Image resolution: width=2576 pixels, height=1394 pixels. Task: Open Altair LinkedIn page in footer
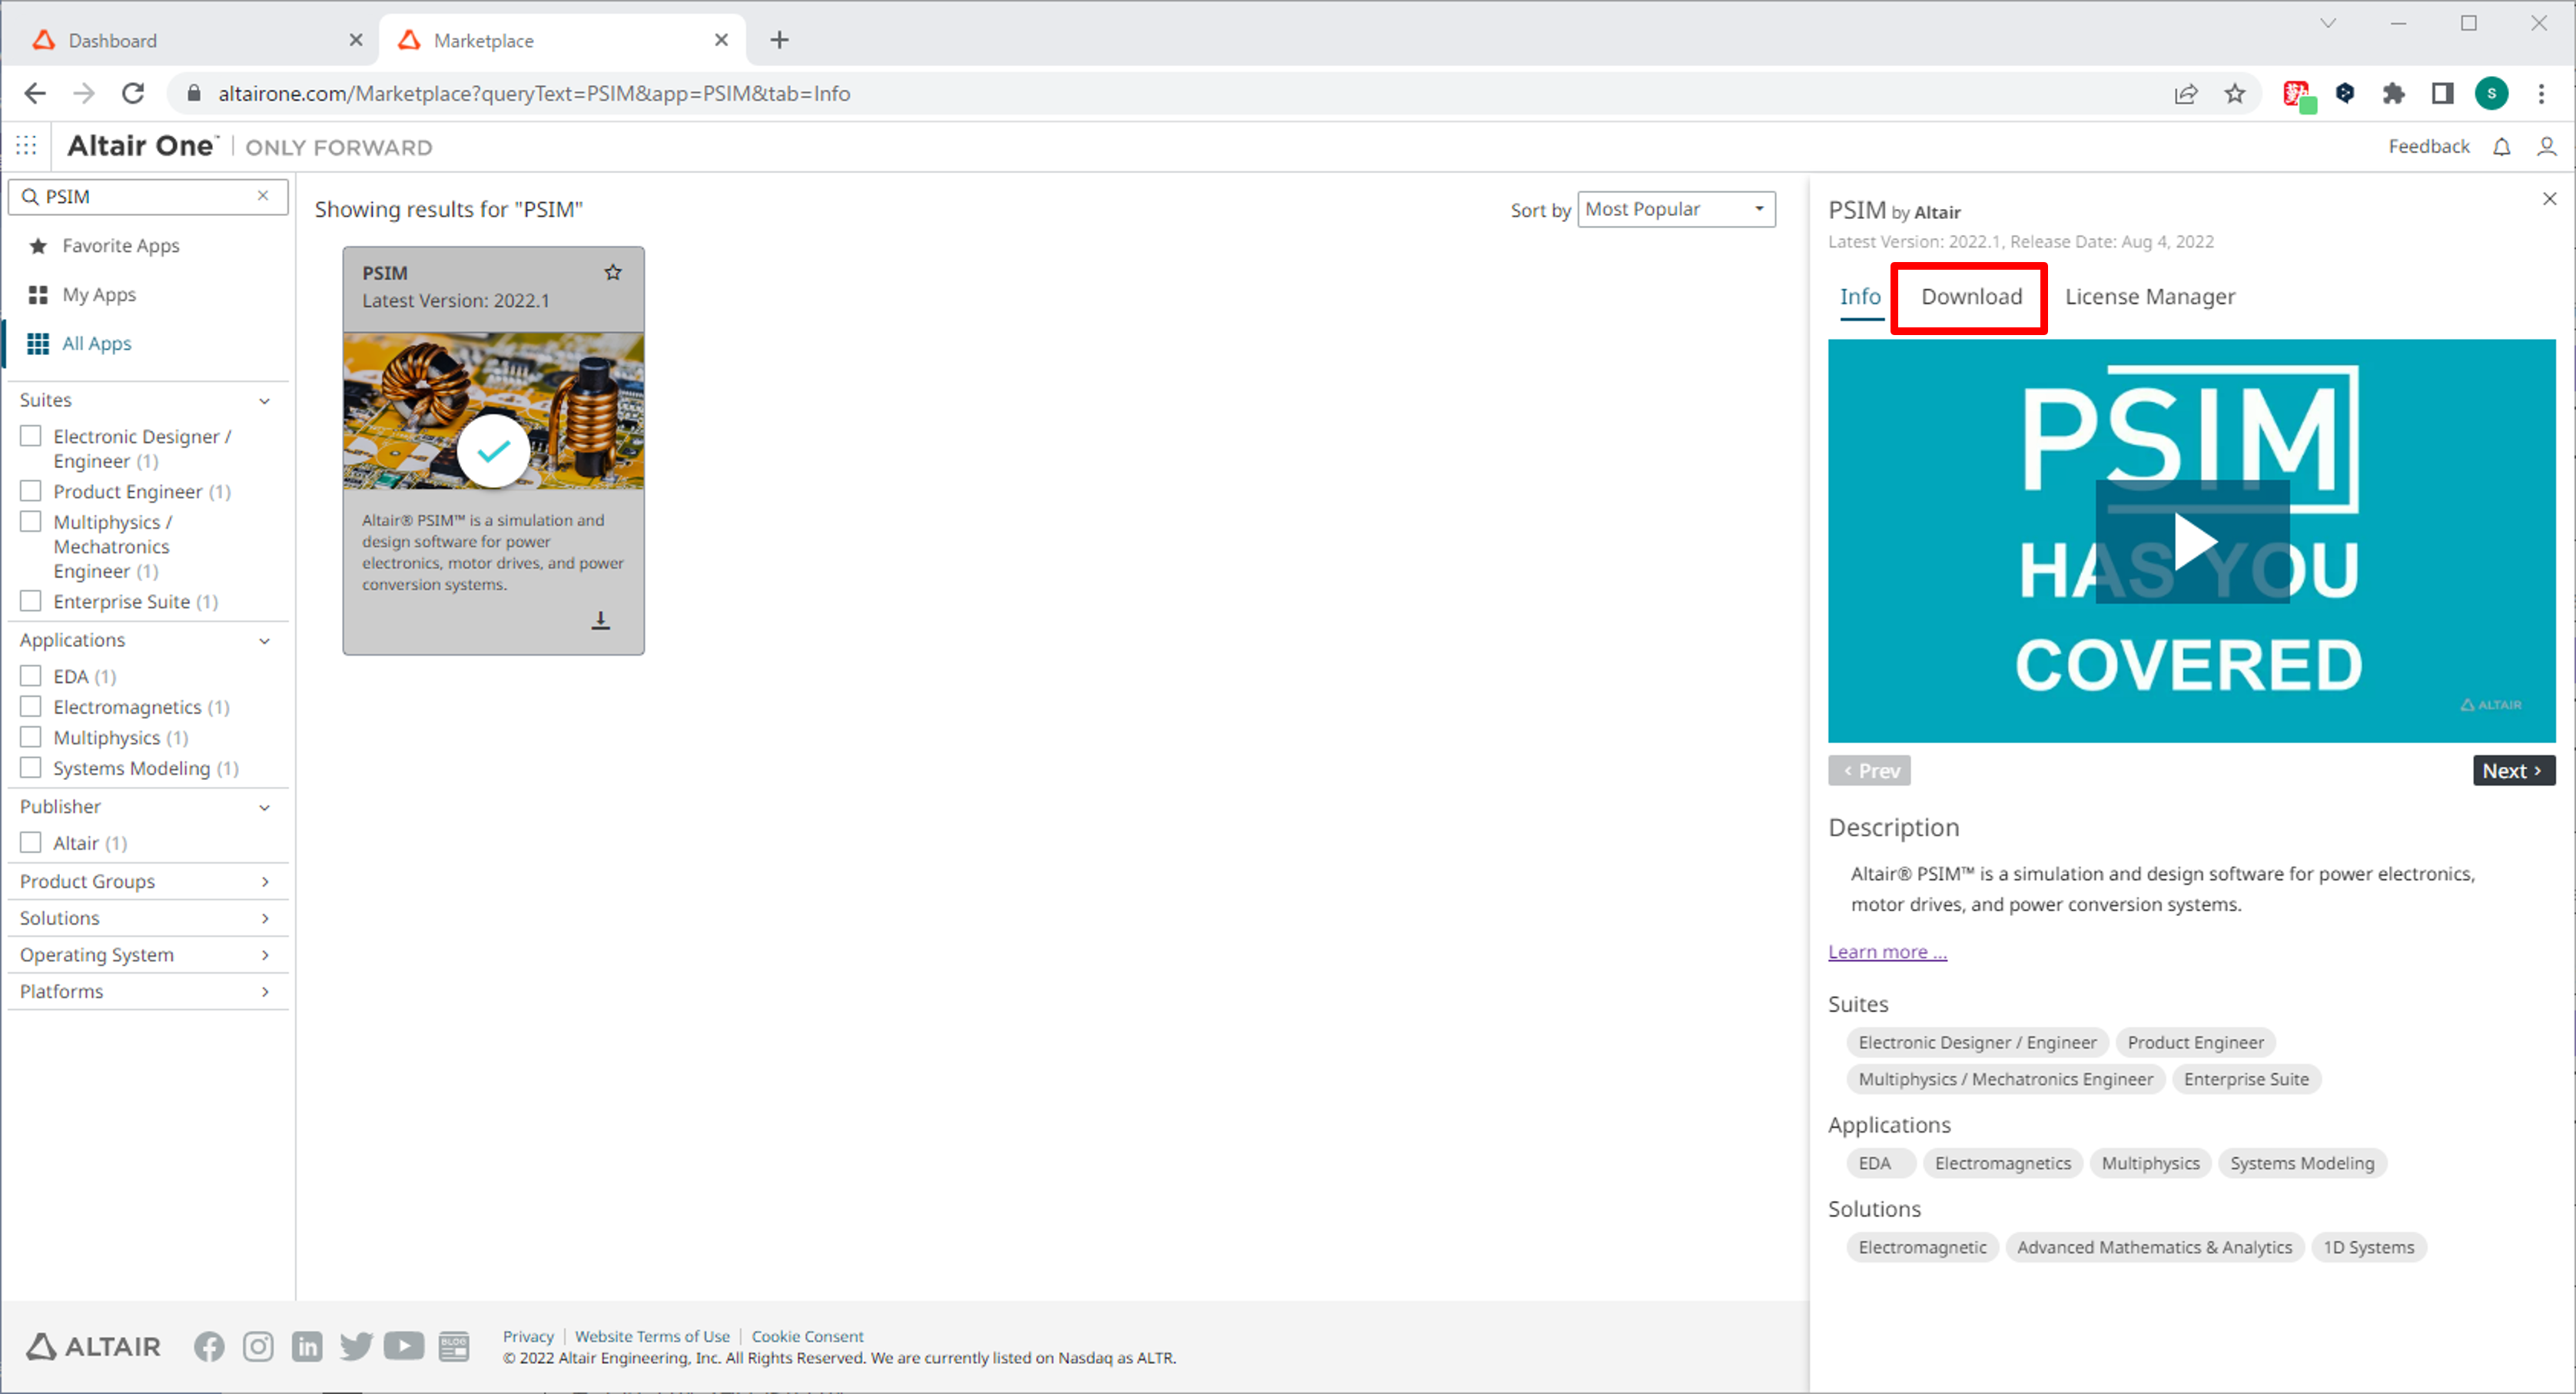307,1346
